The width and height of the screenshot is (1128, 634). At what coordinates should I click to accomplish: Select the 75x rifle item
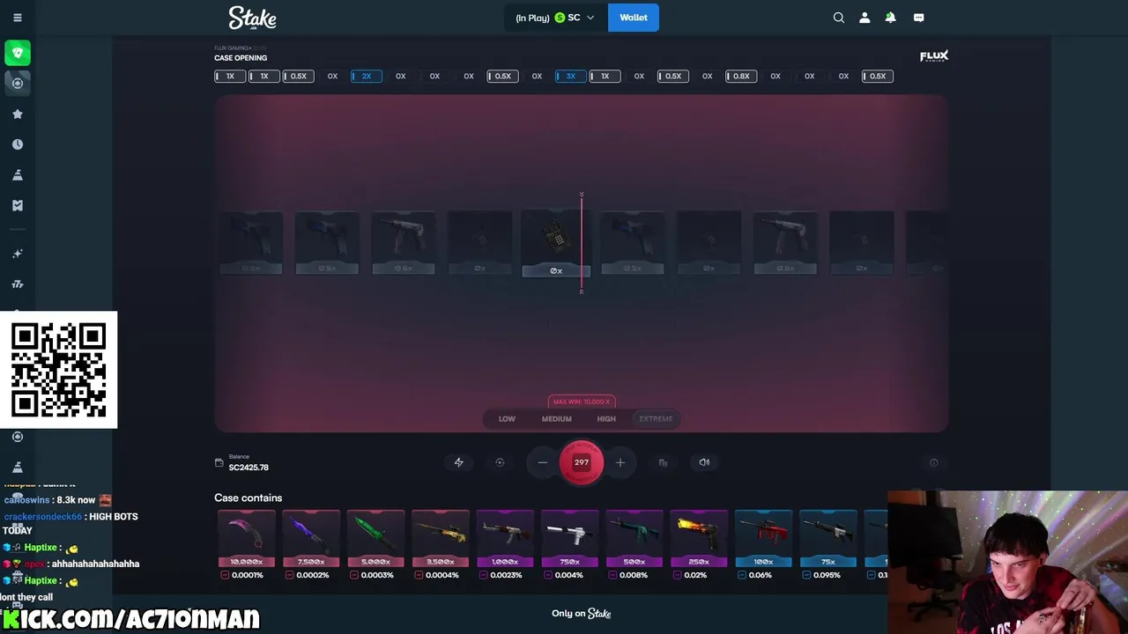[x=828, y=539]
